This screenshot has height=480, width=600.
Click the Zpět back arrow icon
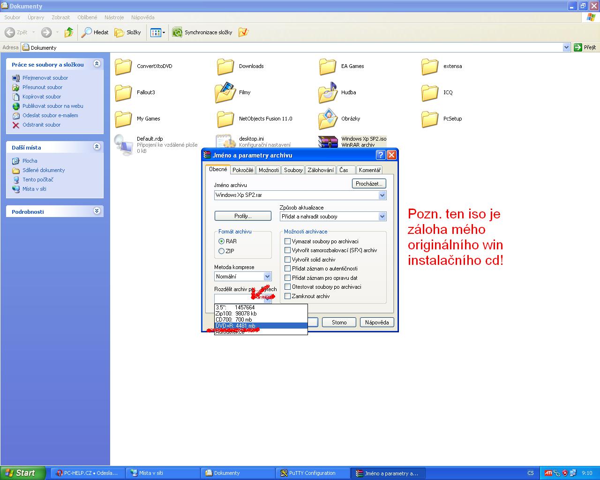click(9, 32)
